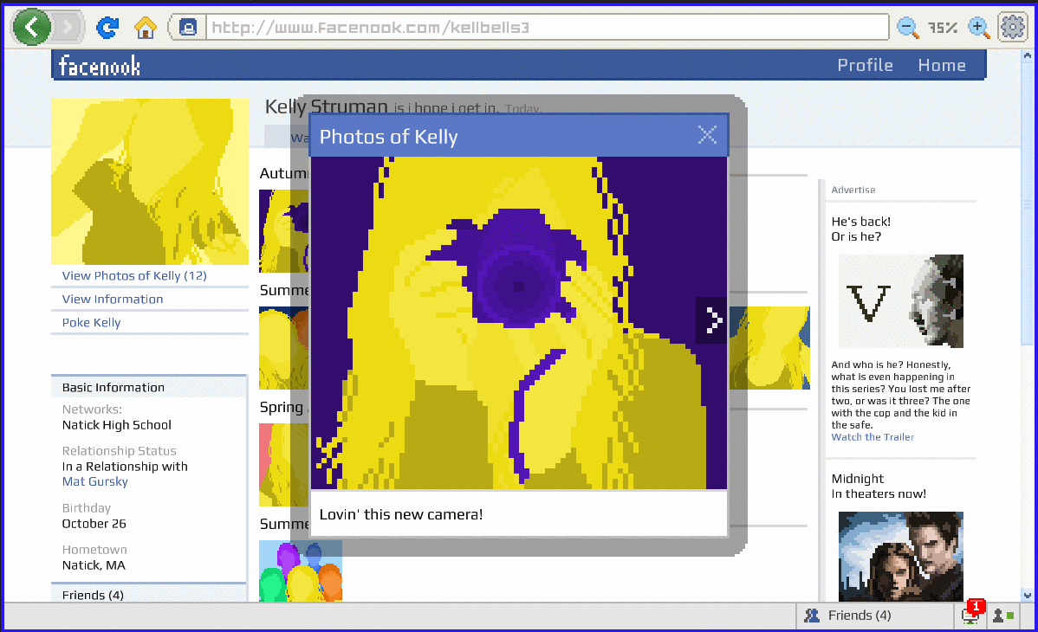Click Natick High School network text
The width and height of the screenshot is (1038, 632).
click(x=116, y=425)
